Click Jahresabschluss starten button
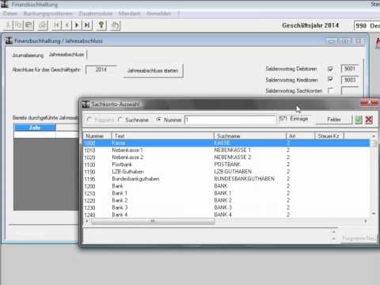Viewport: 380px width, 285px height. pos(153,70)
